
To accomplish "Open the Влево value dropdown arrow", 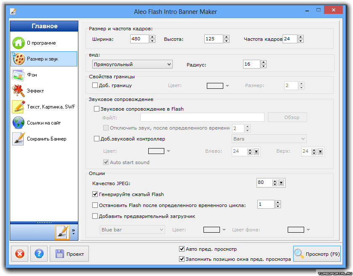I will [256, 151].
